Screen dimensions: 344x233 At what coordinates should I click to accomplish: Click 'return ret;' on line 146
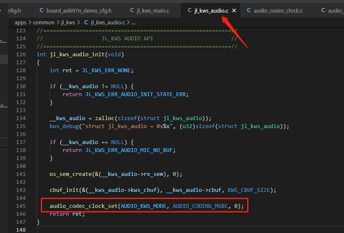coord(67,214)
